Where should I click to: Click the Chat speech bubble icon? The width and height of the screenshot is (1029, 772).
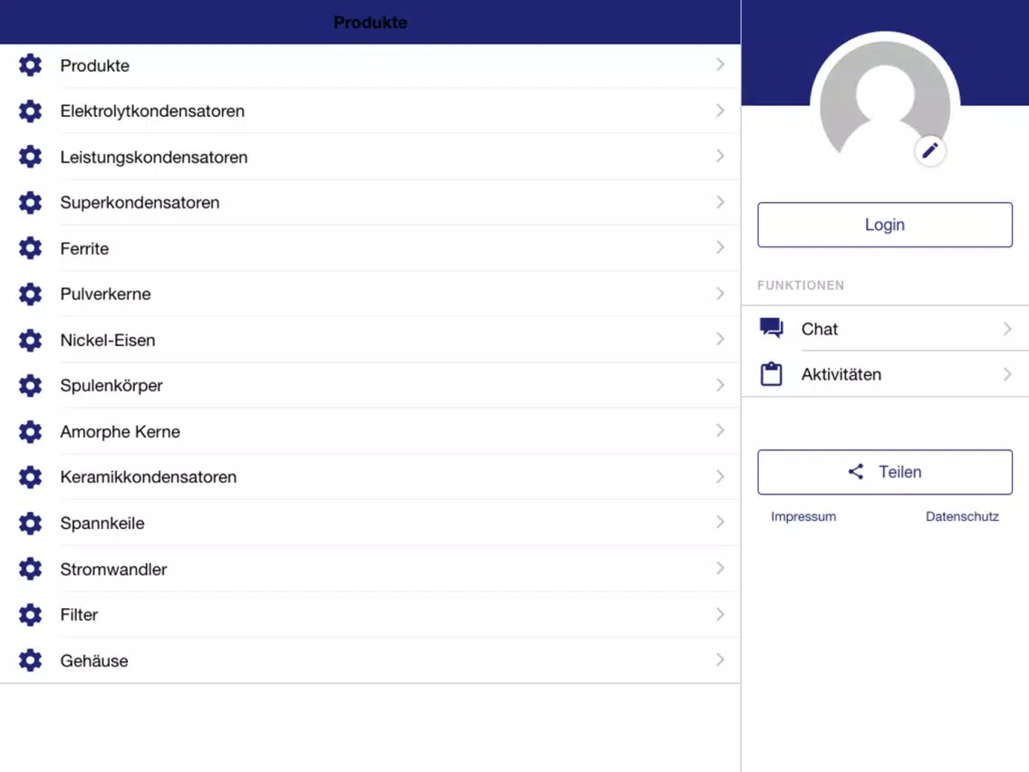772,328
